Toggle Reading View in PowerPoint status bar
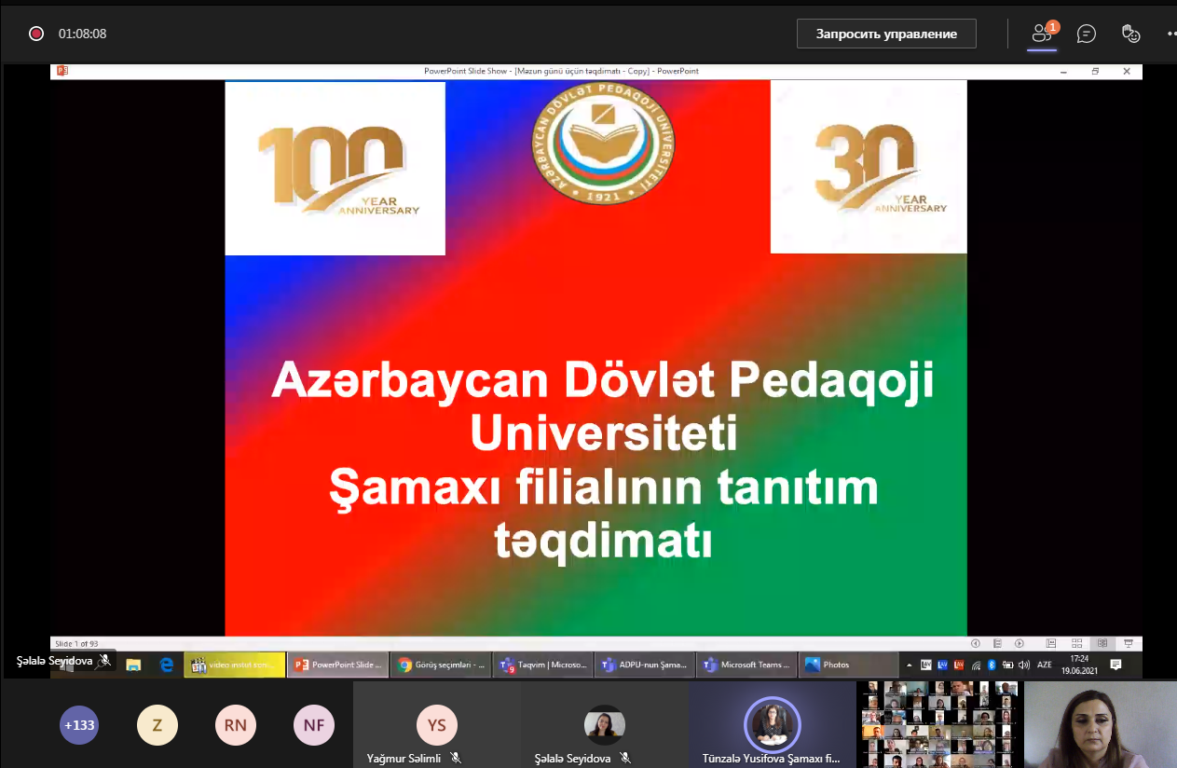 point(1102,643)
